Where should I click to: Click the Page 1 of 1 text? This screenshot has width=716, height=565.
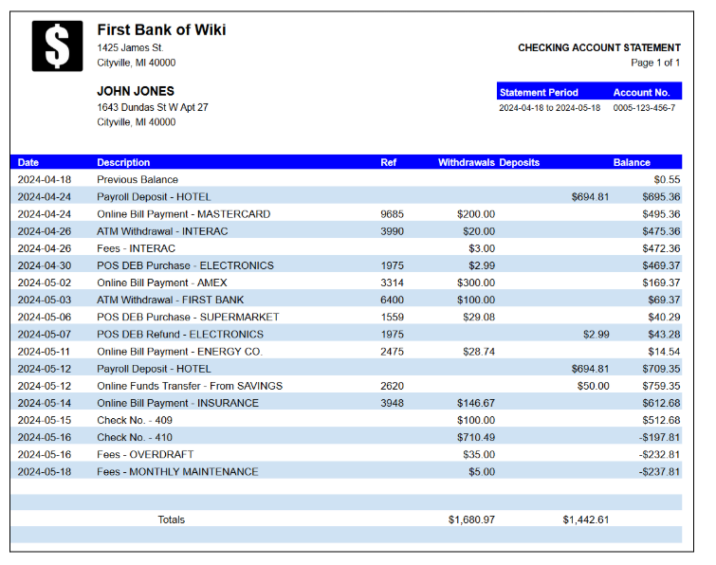click(655, 63)
